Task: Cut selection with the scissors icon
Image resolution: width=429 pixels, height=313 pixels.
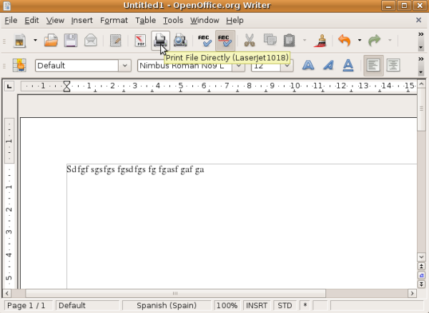Action: coord(250,41)
